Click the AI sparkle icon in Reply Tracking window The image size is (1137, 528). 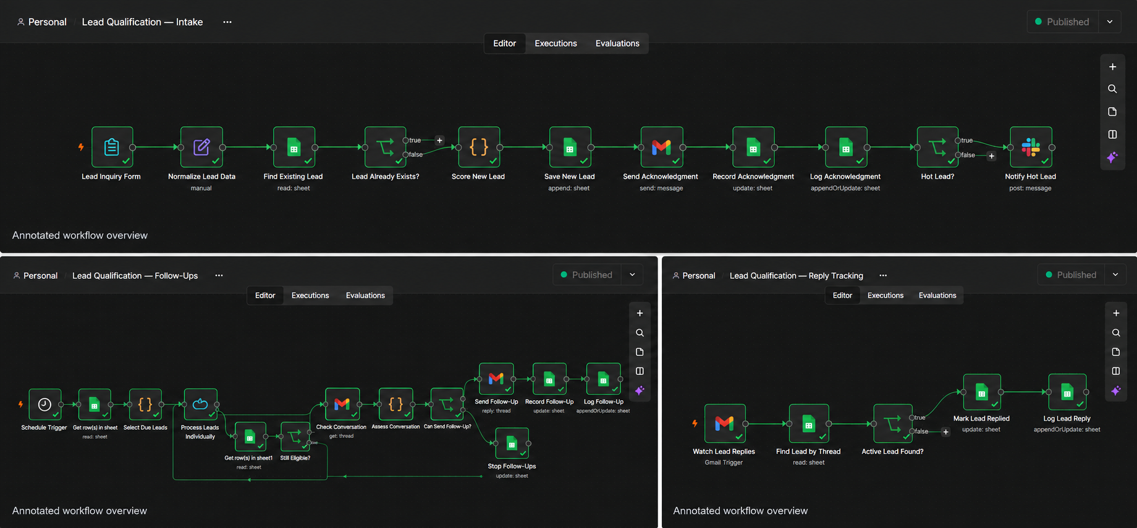[x=1116, y=390]
